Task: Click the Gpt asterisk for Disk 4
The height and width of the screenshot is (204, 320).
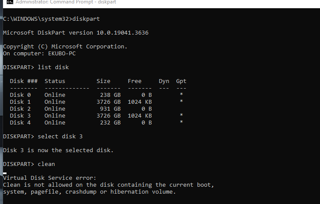Action: (x=181, y=122)
